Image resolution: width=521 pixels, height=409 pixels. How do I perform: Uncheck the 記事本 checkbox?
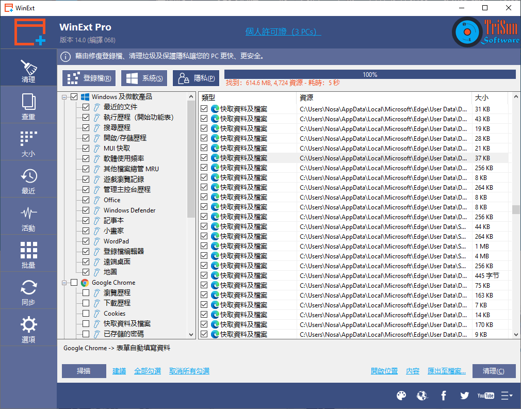[86, 221]
